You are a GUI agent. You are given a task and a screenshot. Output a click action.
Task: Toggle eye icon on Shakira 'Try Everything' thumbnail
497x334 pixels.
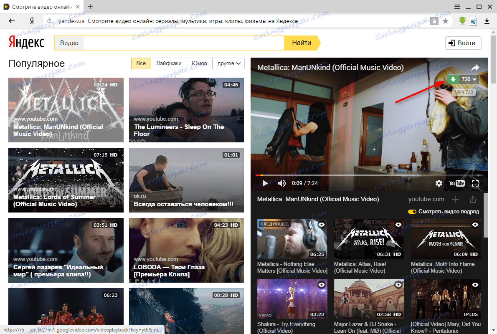tap(322, 285)
